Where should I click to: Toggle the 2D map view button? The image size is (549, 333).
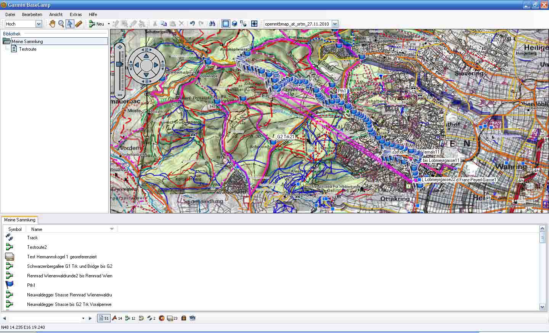pos(226,24)
